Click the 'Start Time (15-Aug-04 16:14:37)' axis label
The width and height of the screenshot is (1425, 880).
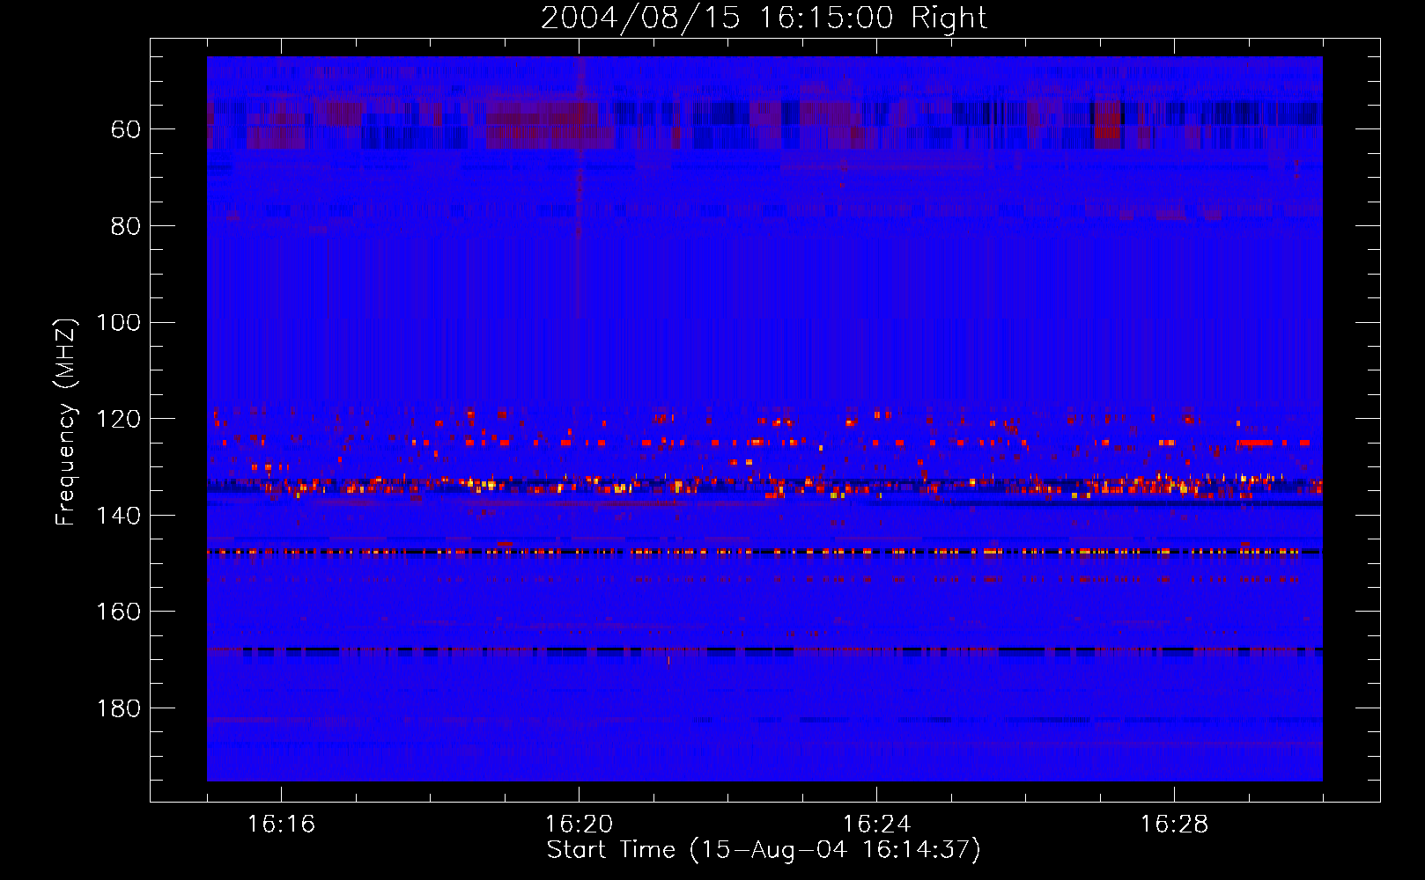(x=764, y=850)
